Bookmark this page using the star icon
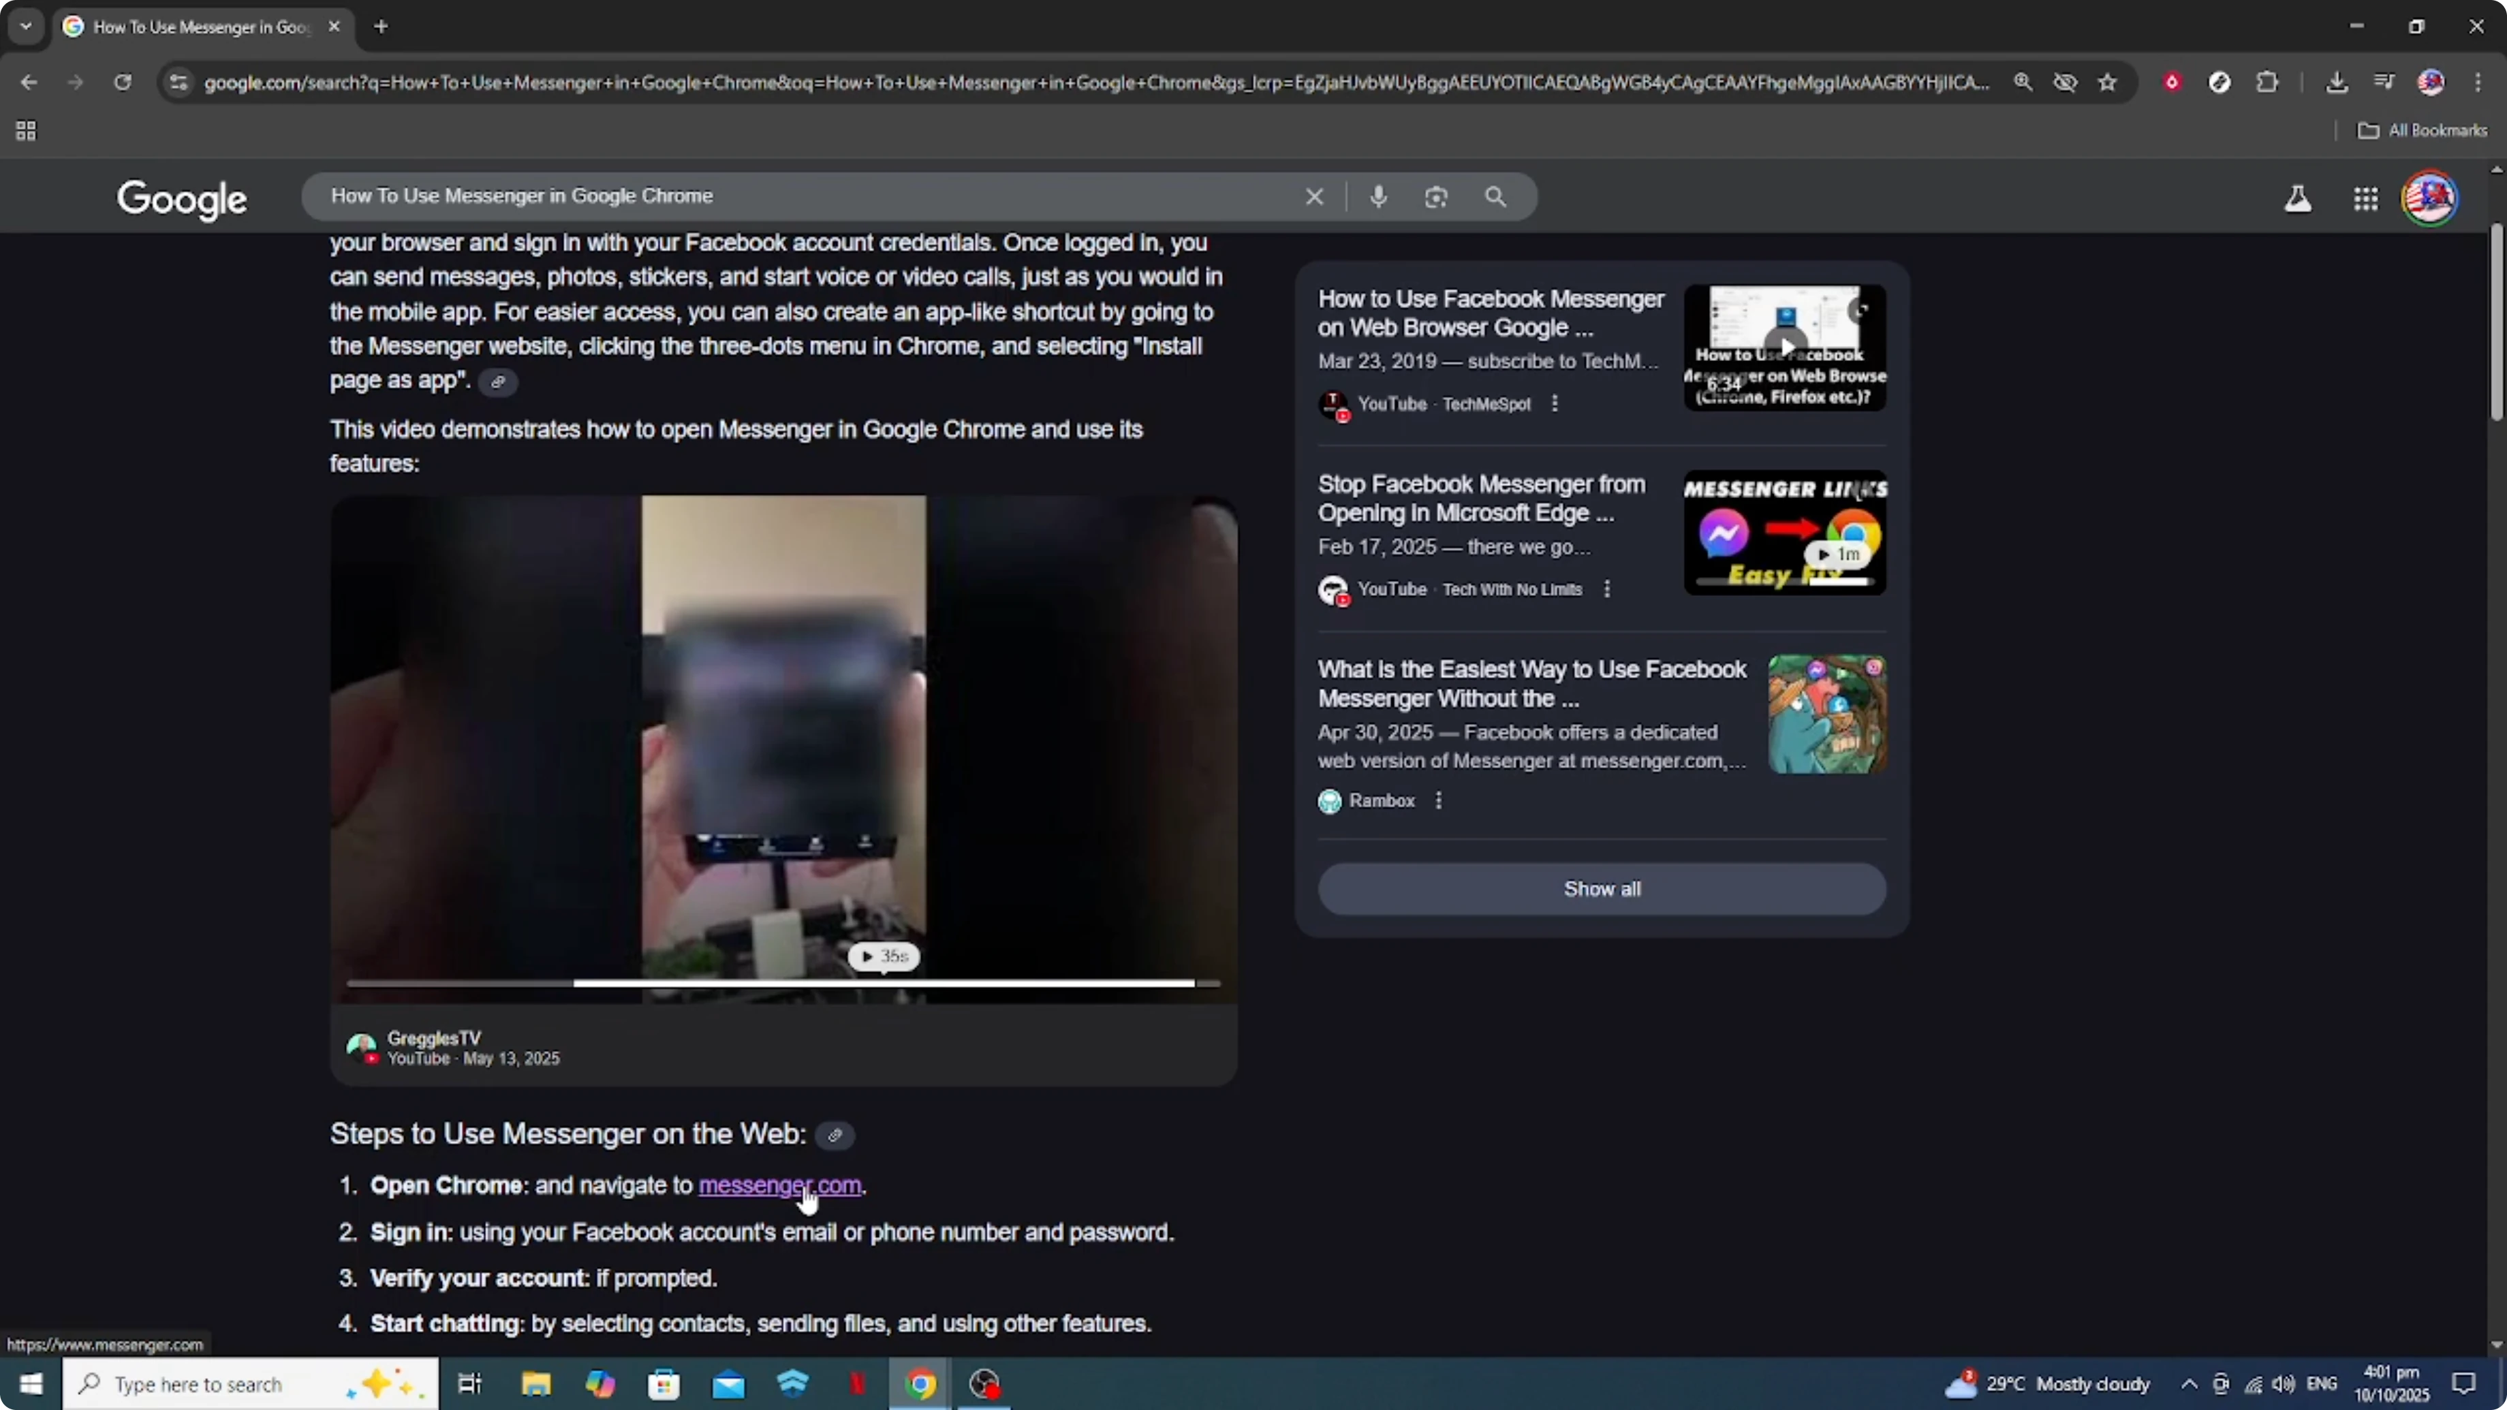 point(2107,82)
